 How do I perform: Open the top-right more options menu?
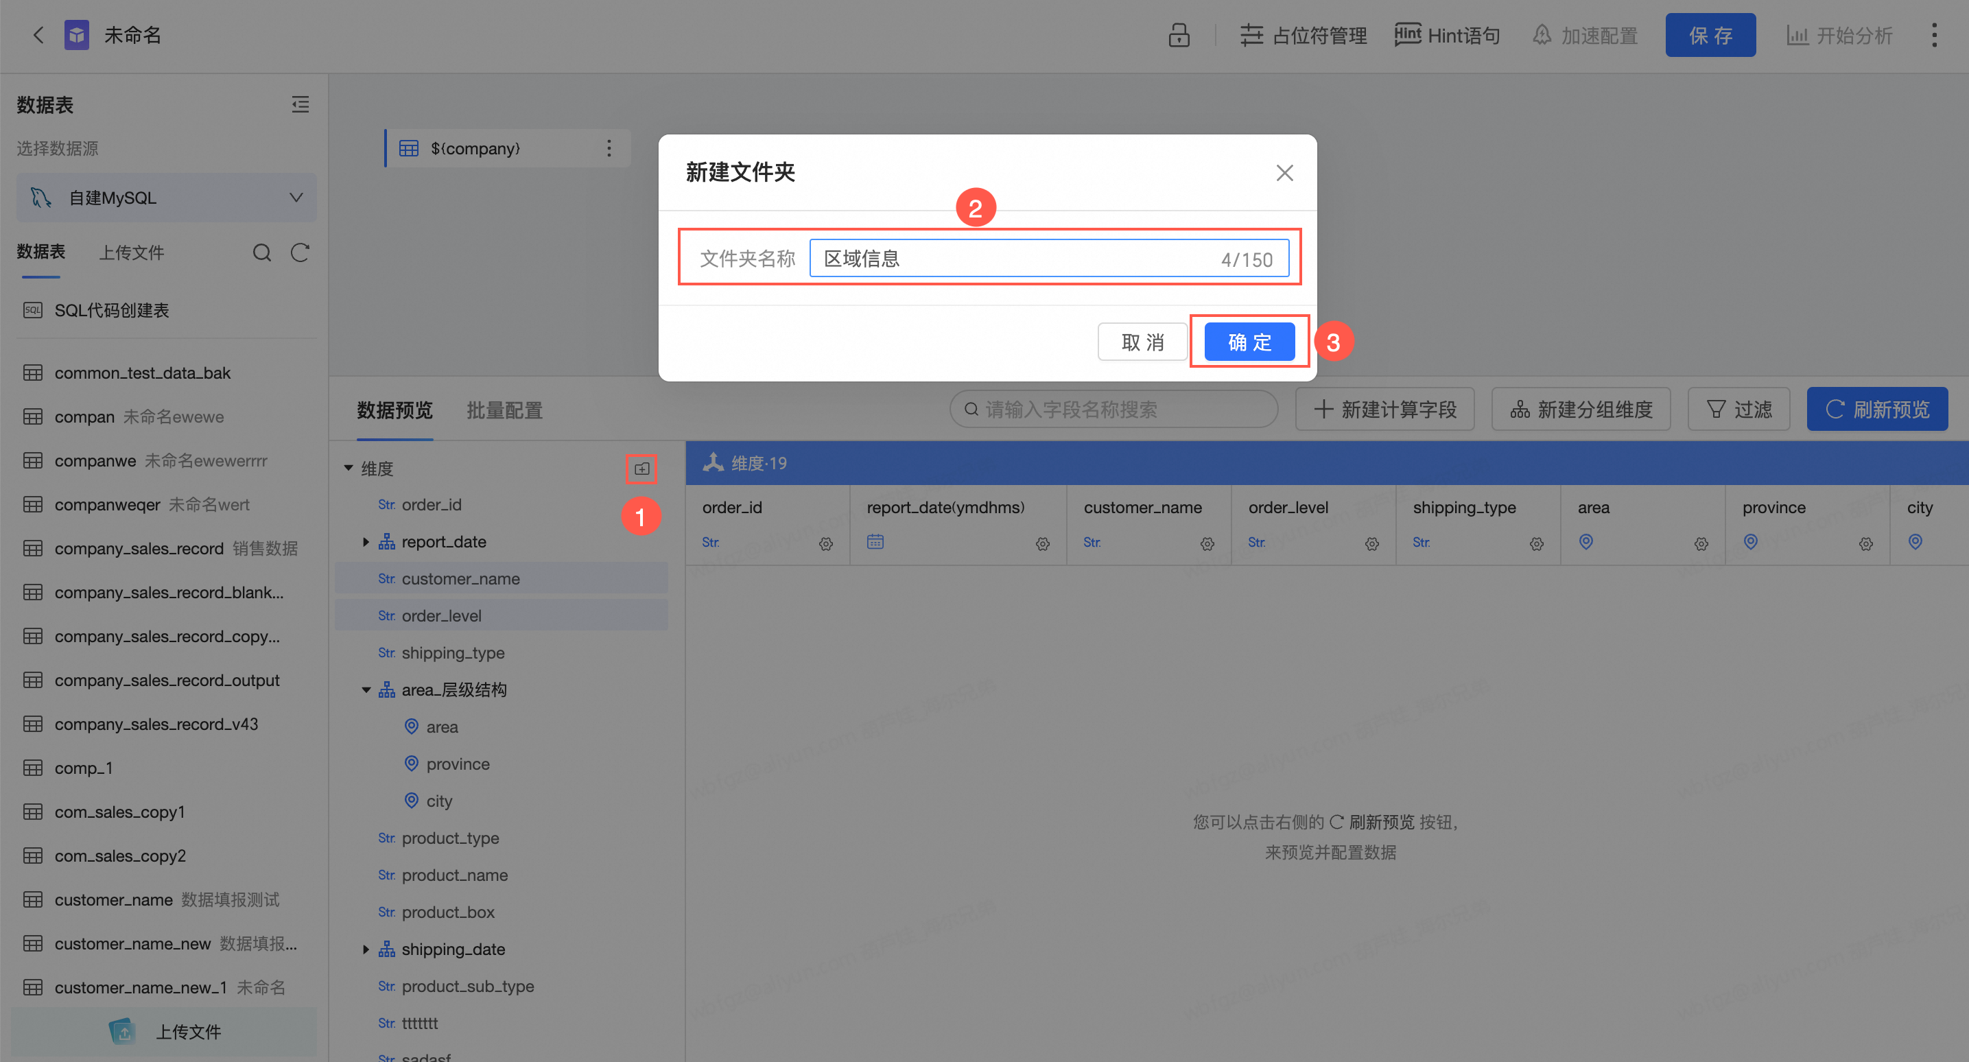1934,35
